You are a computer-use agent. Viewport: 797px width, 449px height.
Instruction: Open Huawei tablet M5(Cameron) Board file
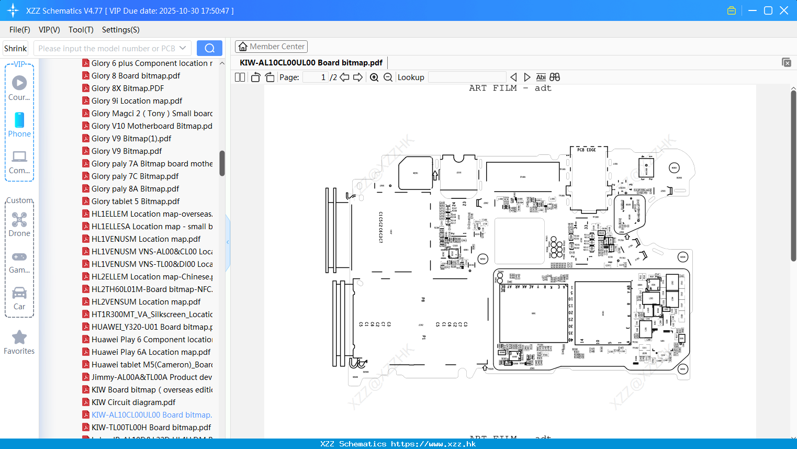148,364
